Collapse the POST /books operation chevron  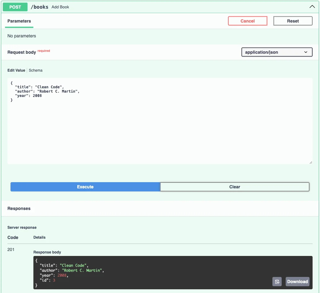(x=312, y=7)
